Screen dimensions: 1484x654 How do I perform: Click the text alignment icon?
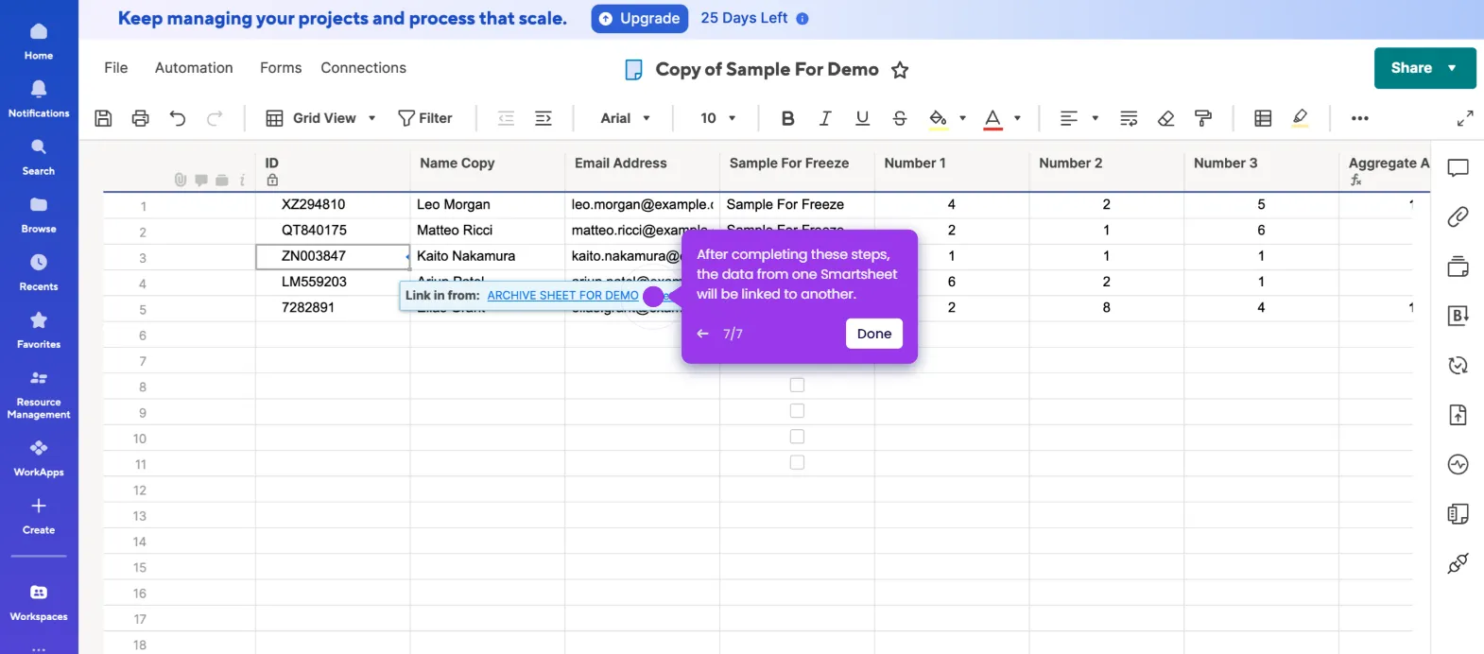click(x=1069, y=118)
